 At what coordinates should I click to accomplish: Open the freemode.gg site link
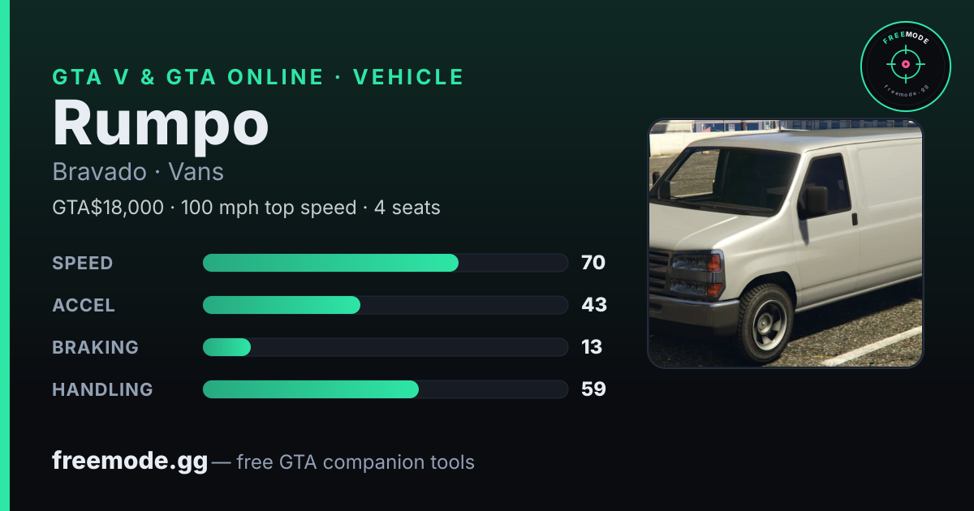point(130,462)
